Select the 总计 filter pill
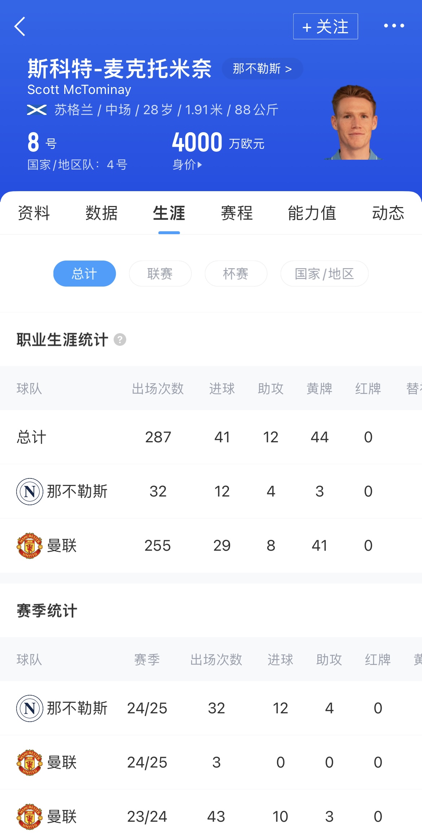Viewport: 422px width, 838px height. [84, 274]
